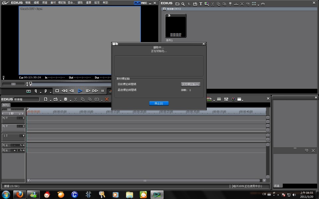This screenshot has height=199, width=319.
Task: Open the bin view mode dropdown arrow
Action: tap(259, 4)
